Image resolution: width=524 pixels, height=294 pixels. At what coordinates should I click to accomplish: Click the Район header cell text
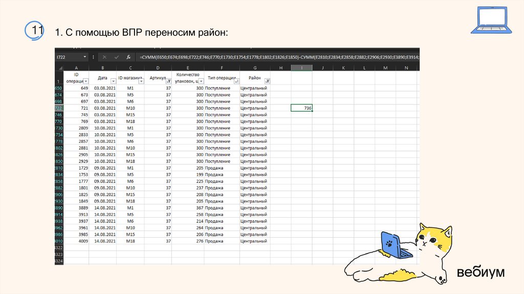point(255,78)
